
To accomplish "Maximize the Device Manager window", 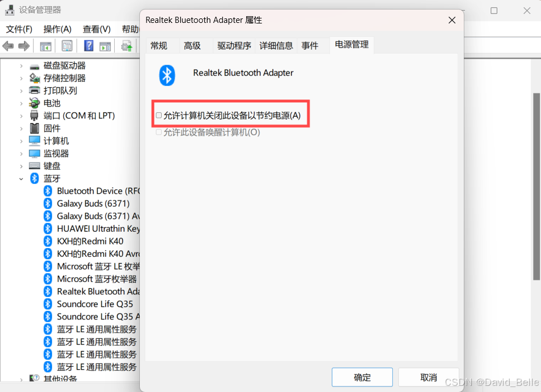I will coord(494,11).
